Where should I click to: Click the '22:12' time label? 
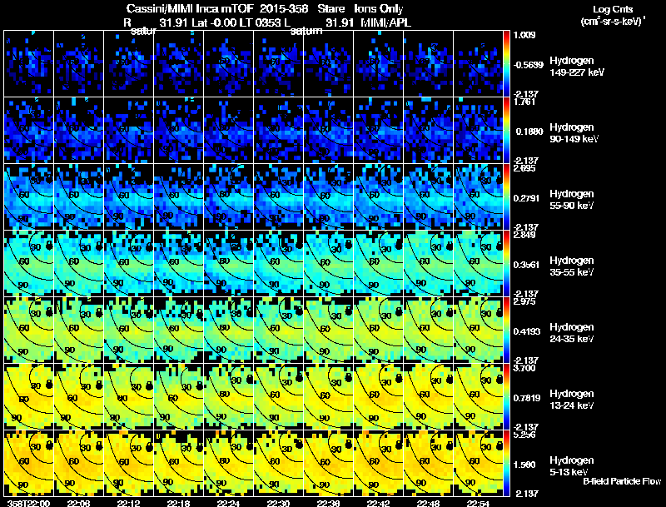129,504
